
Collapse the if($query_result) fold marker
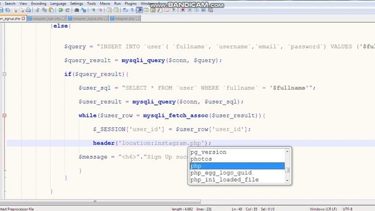click(x=4, y=74)
